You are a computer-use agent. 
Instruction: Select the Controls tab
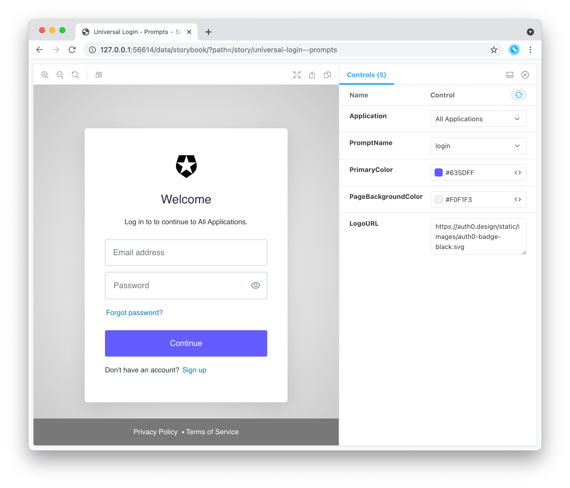tap(366, 75)
